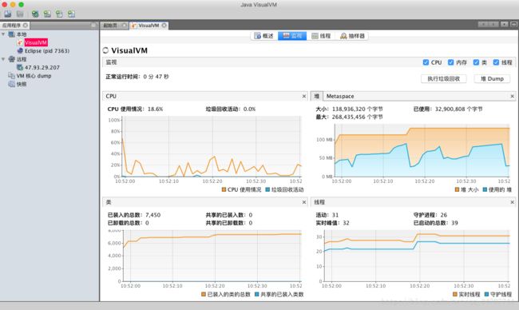
Task: Click the 快照 snapshots node icon
Action: (12, 84)
